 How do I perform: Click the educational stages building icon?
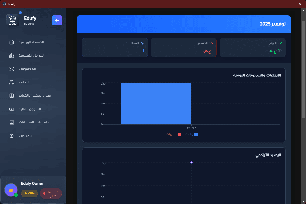pyautogui.click(x=12, y=56)
